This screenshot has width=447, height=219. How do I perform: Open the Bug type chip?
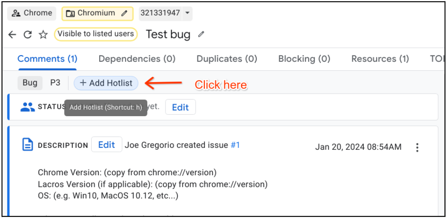[x=30, y=83]
